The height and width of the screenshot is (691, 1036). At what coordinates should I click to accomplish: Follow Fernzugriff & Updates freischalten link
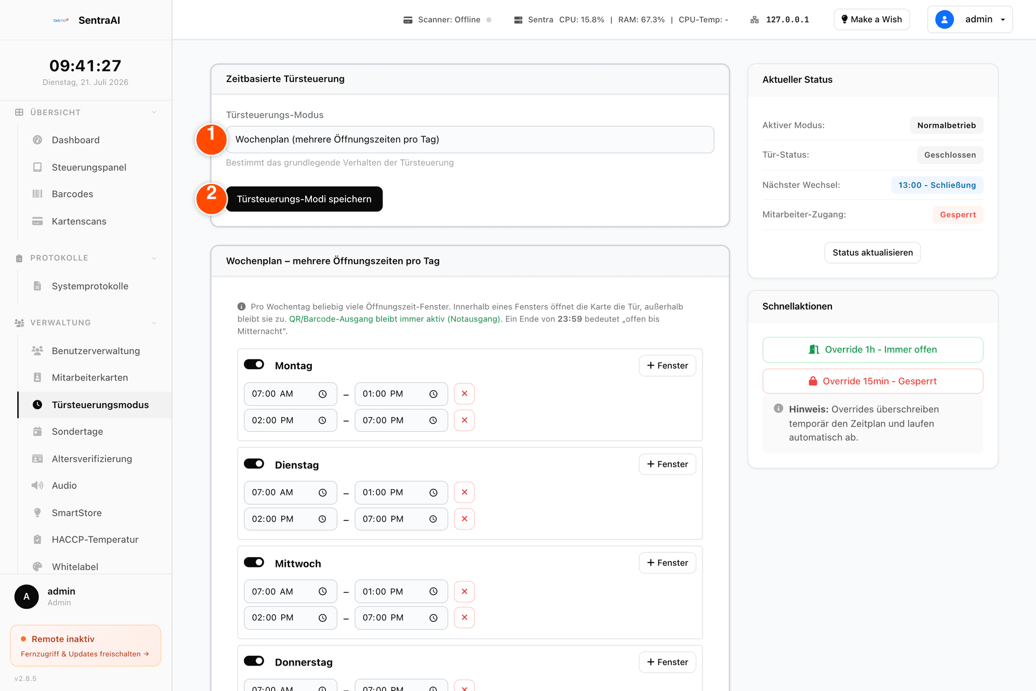(85, 654)
